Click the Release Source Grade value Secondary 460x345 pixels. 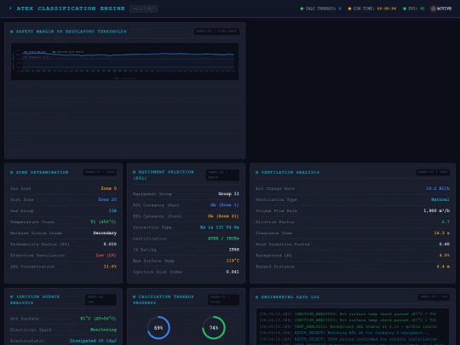tap(105, 233)
